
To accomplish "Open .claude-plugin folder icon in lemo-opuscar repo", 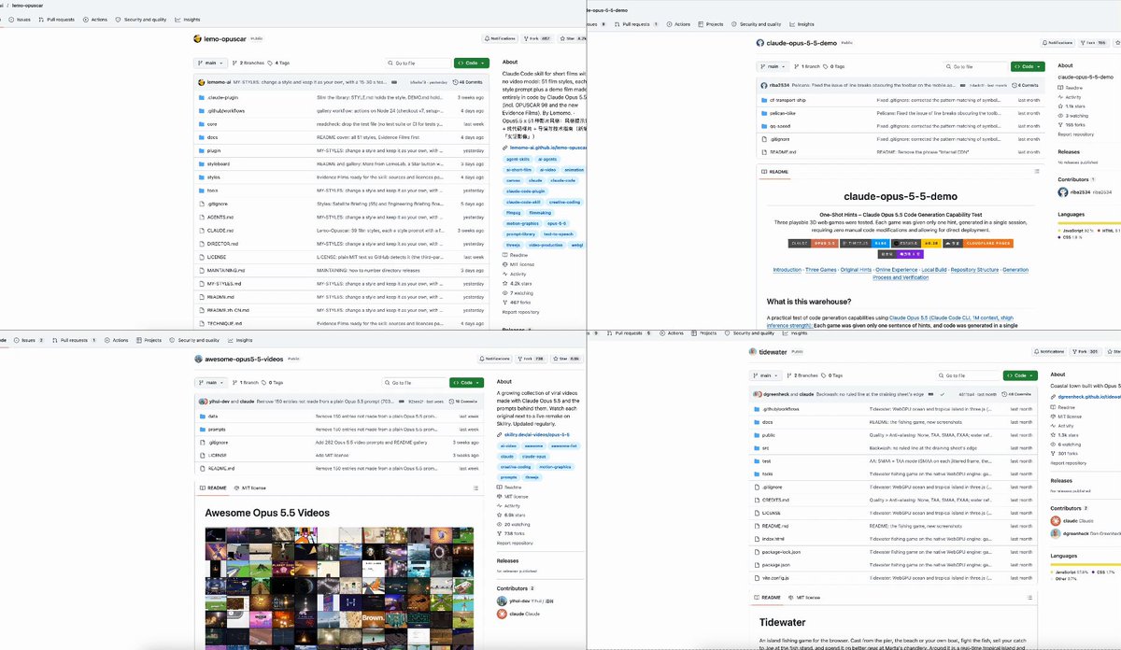I will tap(201, 97).
